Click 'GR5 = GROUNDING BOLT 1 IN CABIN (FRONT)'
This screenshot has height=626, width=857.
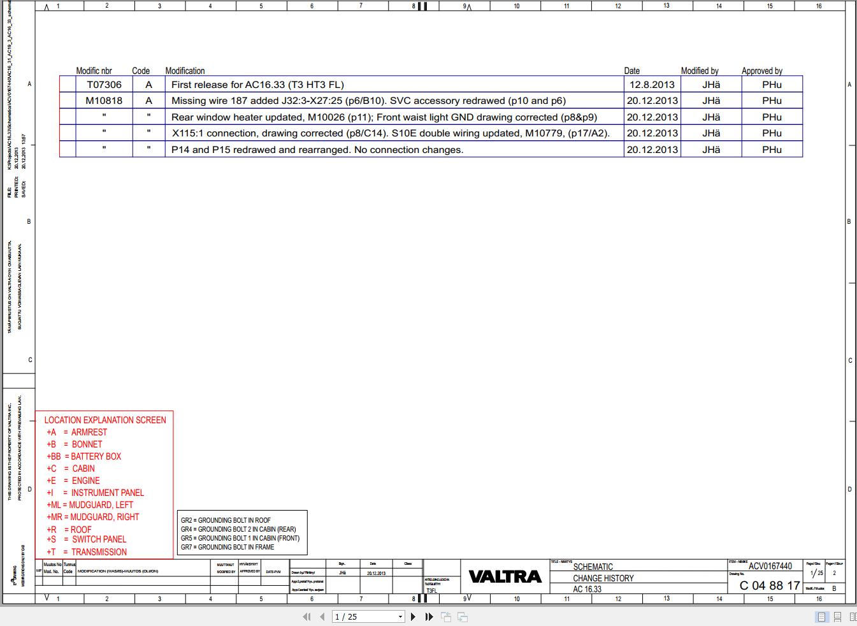coord(240,538)
